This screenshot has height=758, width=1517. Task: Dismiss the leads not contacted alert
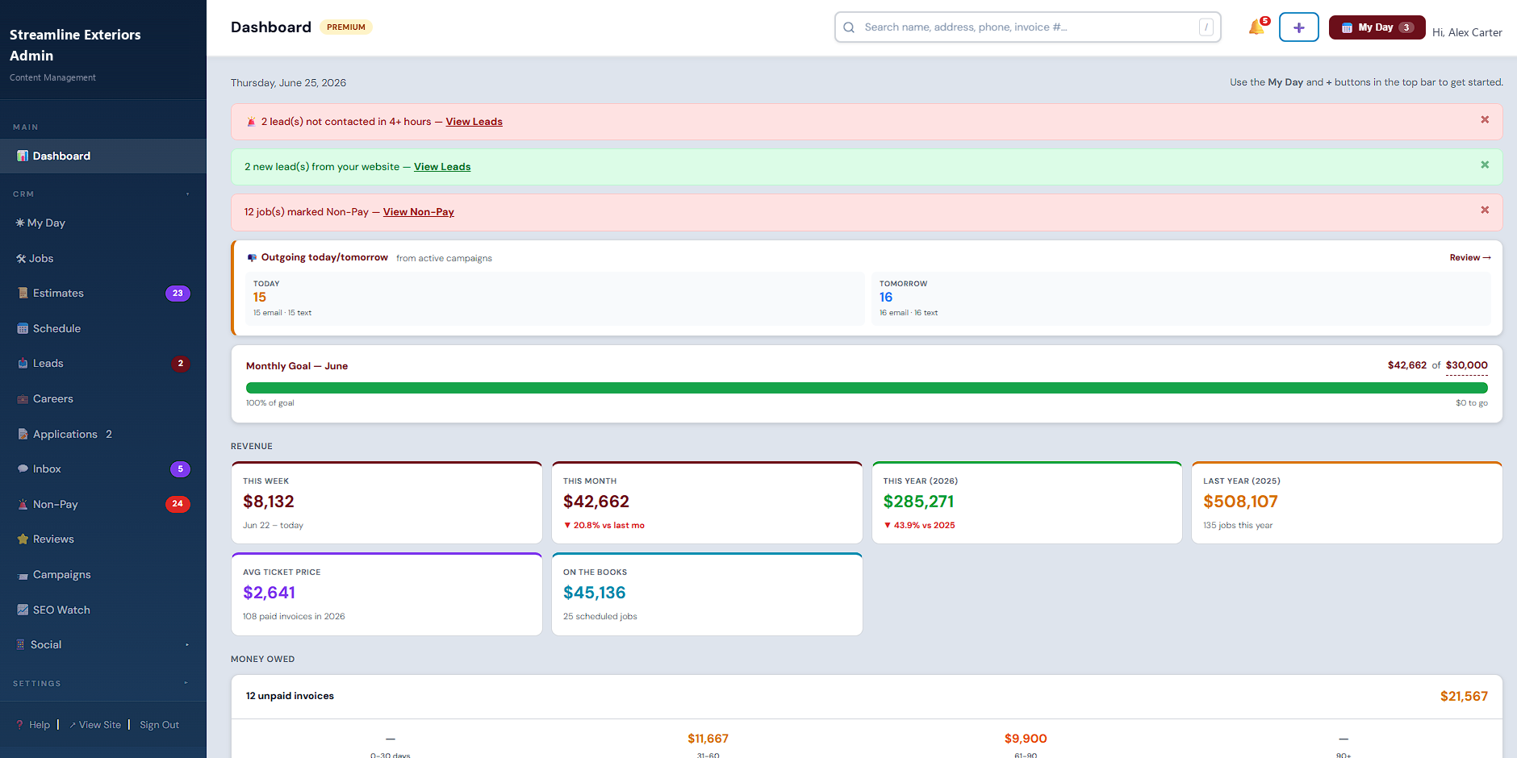1485,119
